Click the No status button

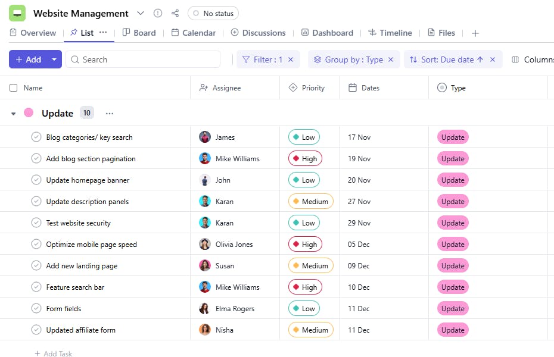point(213,13)
